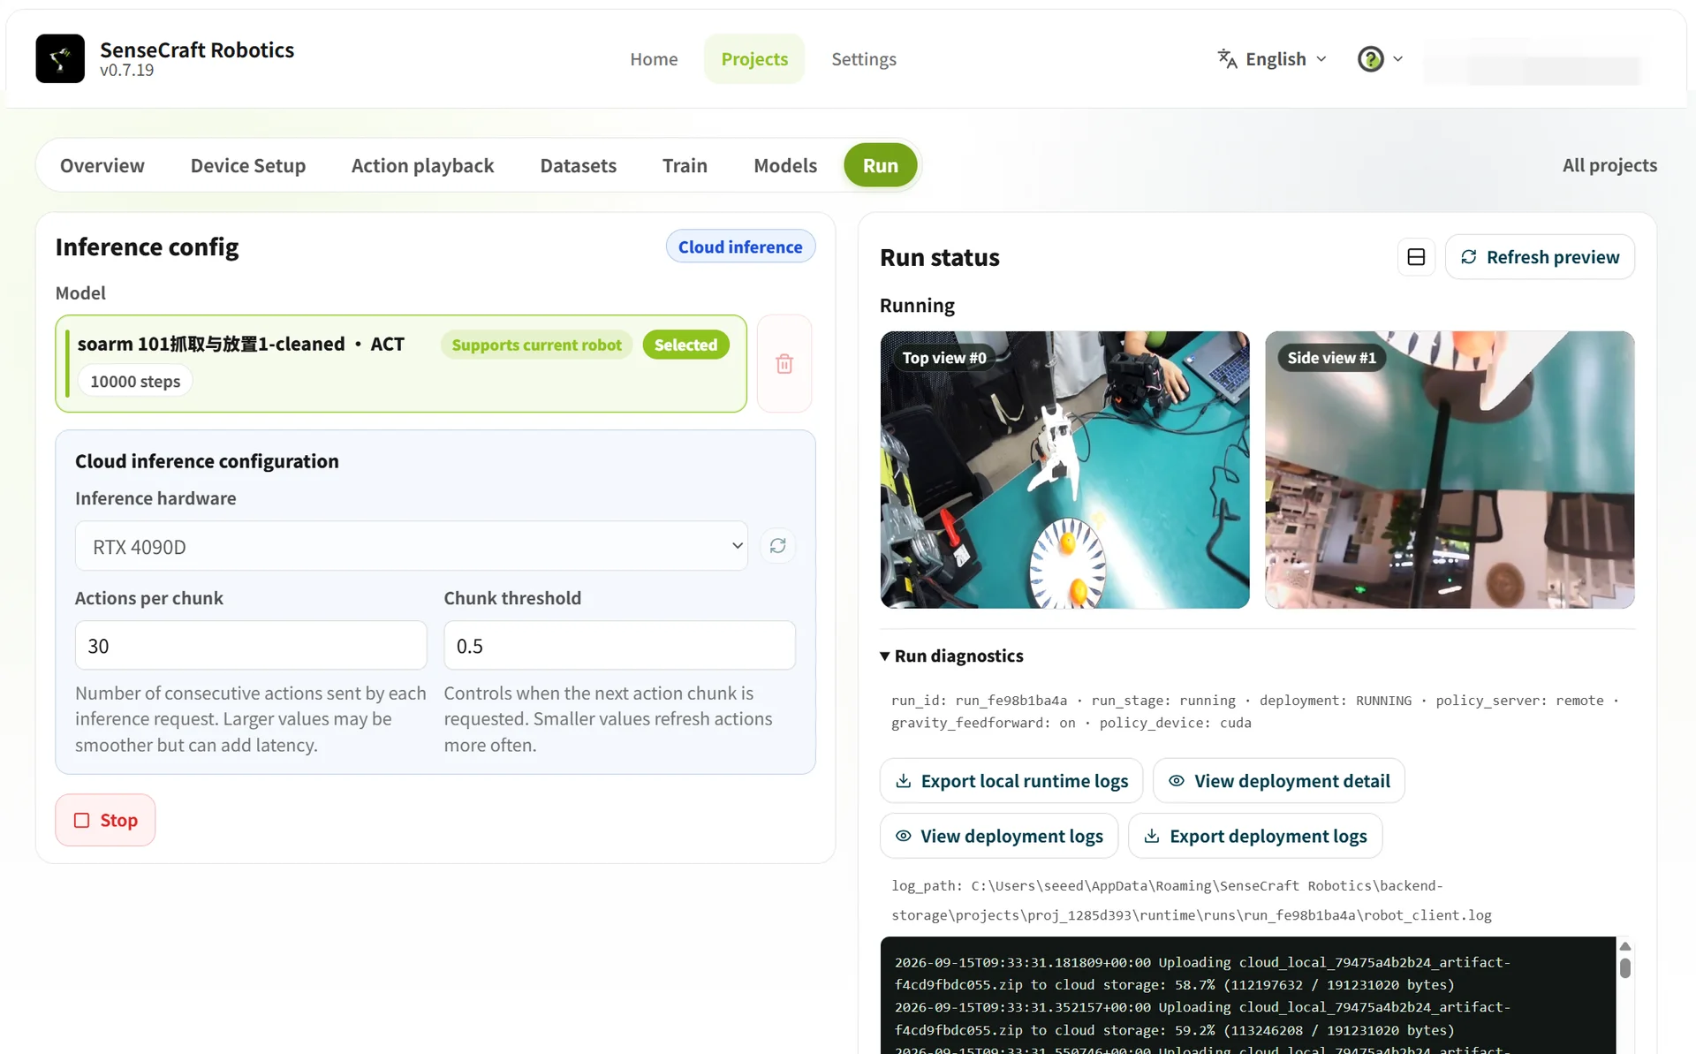The height and width of the screenshot is (1054, 1696).
Task: Click the Running status label
Action: [x=917, y=306]
